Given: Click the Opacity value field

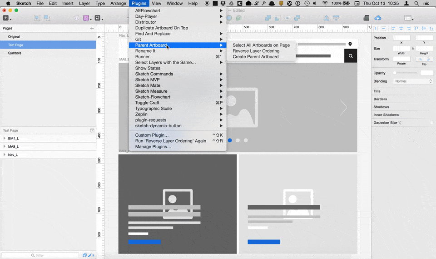Looking at the screenshot, I should [x=427, y=73].
